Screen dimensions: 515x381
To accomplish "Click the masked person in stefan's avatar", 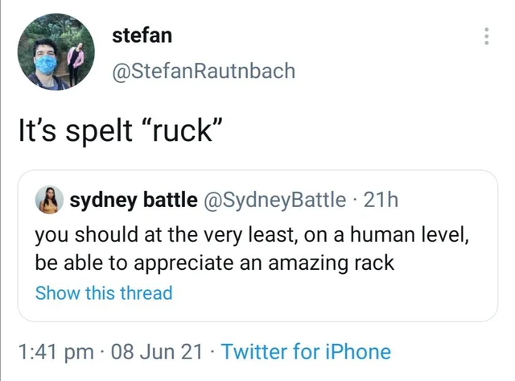I will click(45, 60).
